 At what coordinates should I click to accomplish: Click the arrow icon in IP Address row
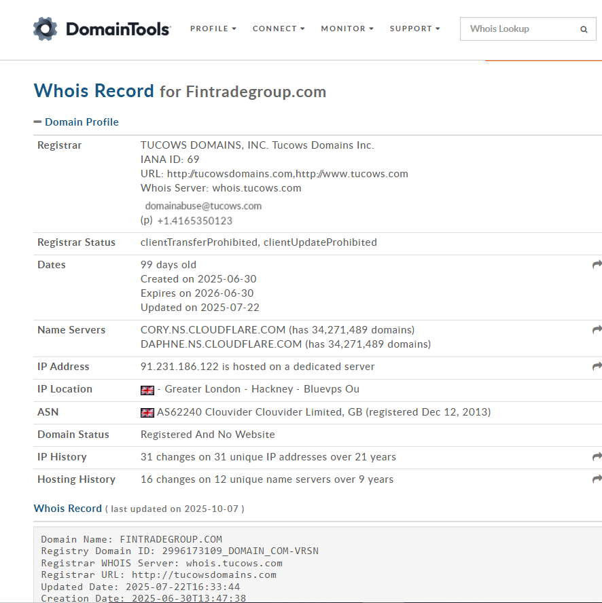tap(597, 367)
